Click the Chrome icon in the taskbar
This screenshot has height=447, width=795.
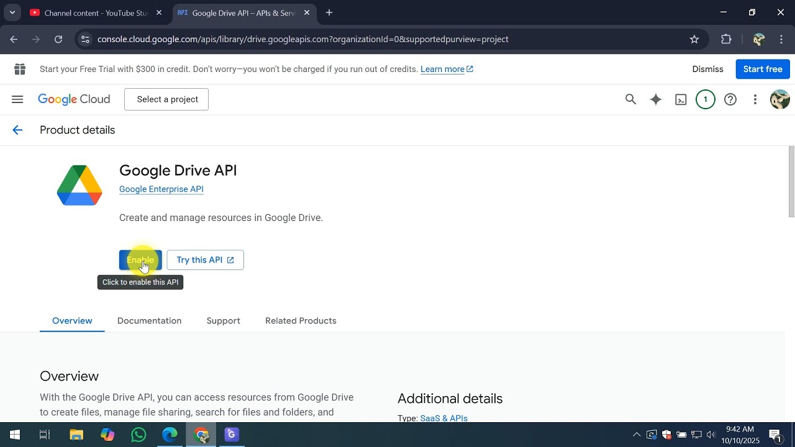[201, 435]
